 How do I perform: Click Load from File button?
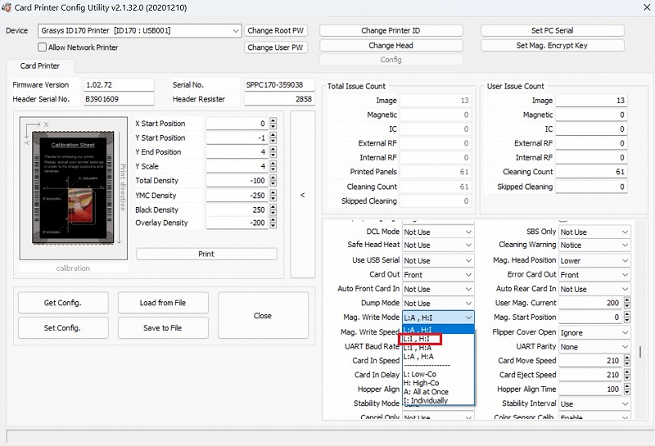(163, 303)
